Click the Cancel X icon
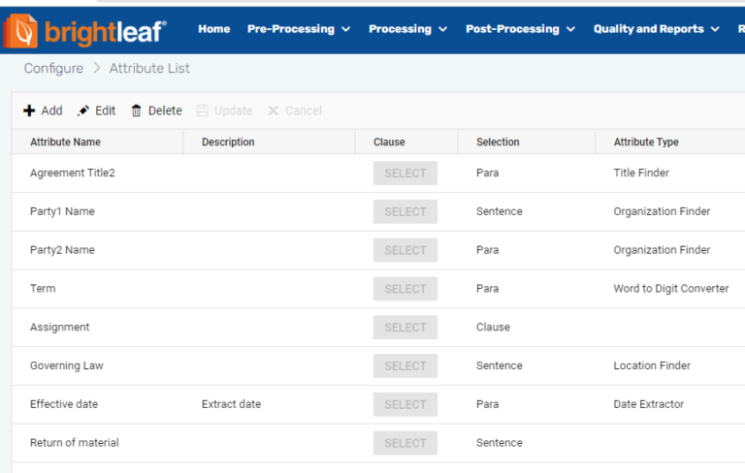 [x=274, y=110]
